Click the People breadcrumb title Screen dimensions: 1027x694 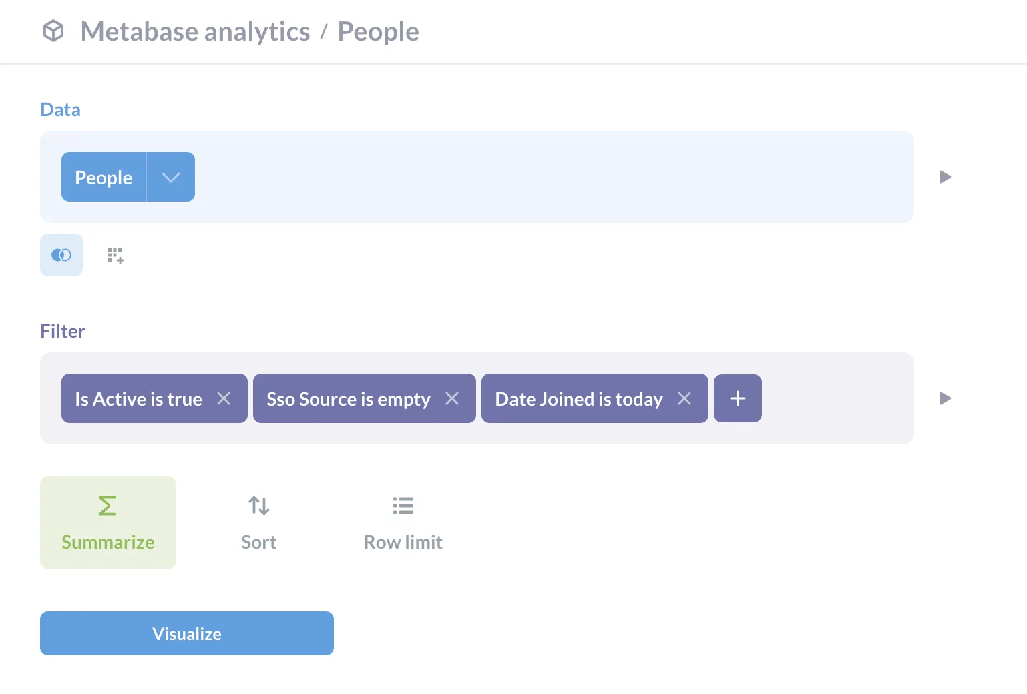[x=378, y=31]
